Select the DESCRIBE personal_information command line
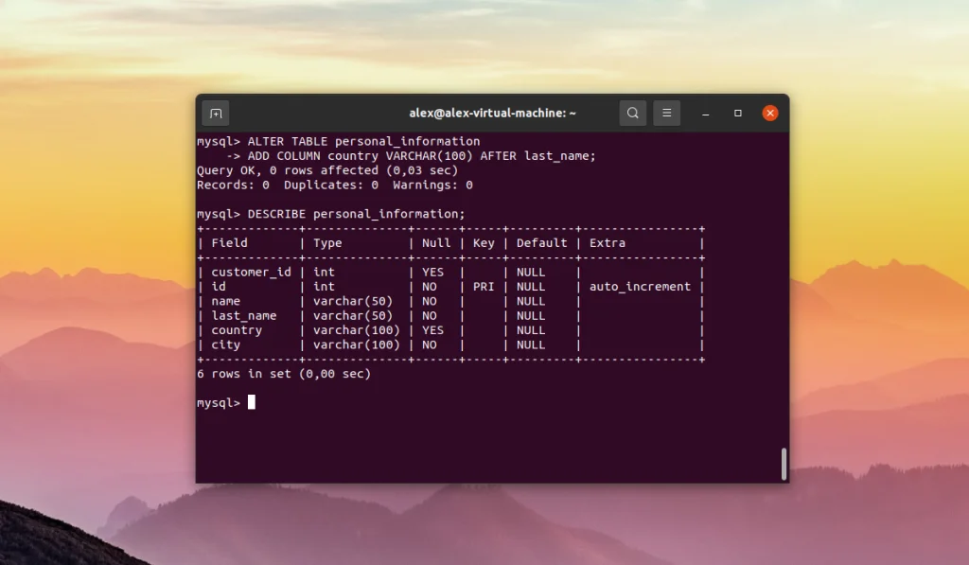 [331, 213]
